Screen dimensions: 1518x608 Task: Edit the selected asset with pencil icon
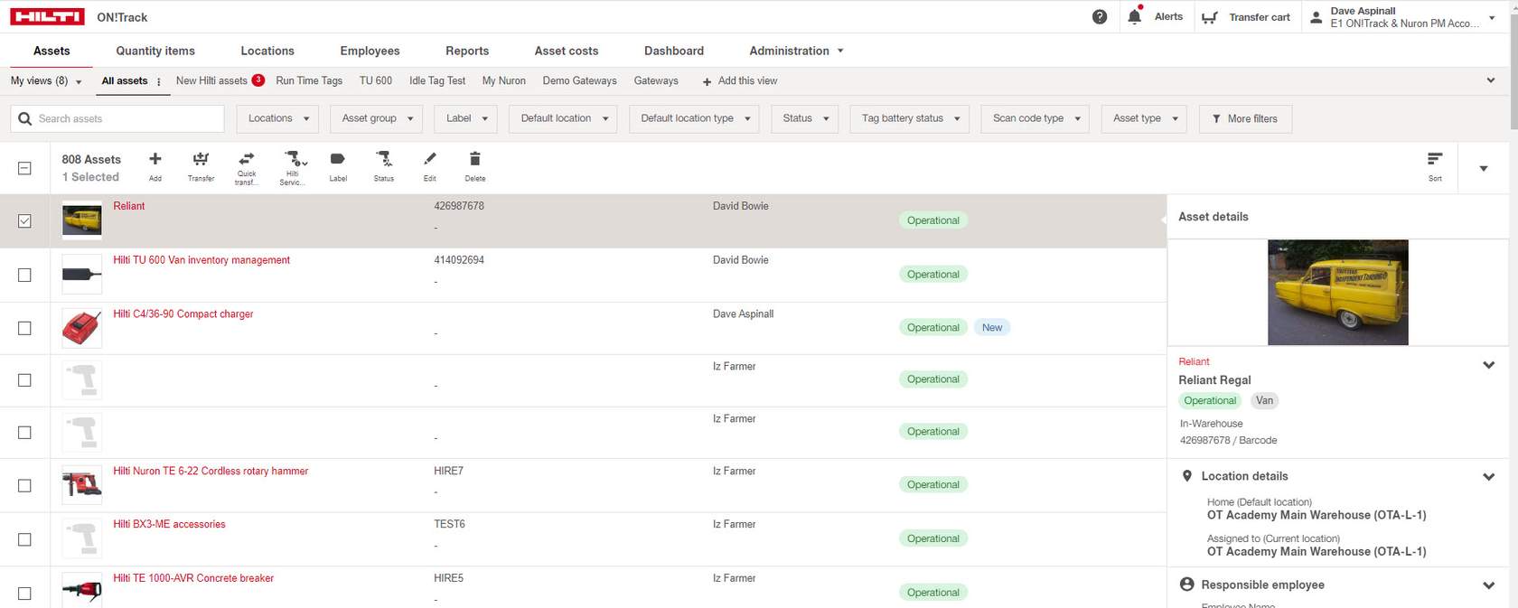(430, 166)
